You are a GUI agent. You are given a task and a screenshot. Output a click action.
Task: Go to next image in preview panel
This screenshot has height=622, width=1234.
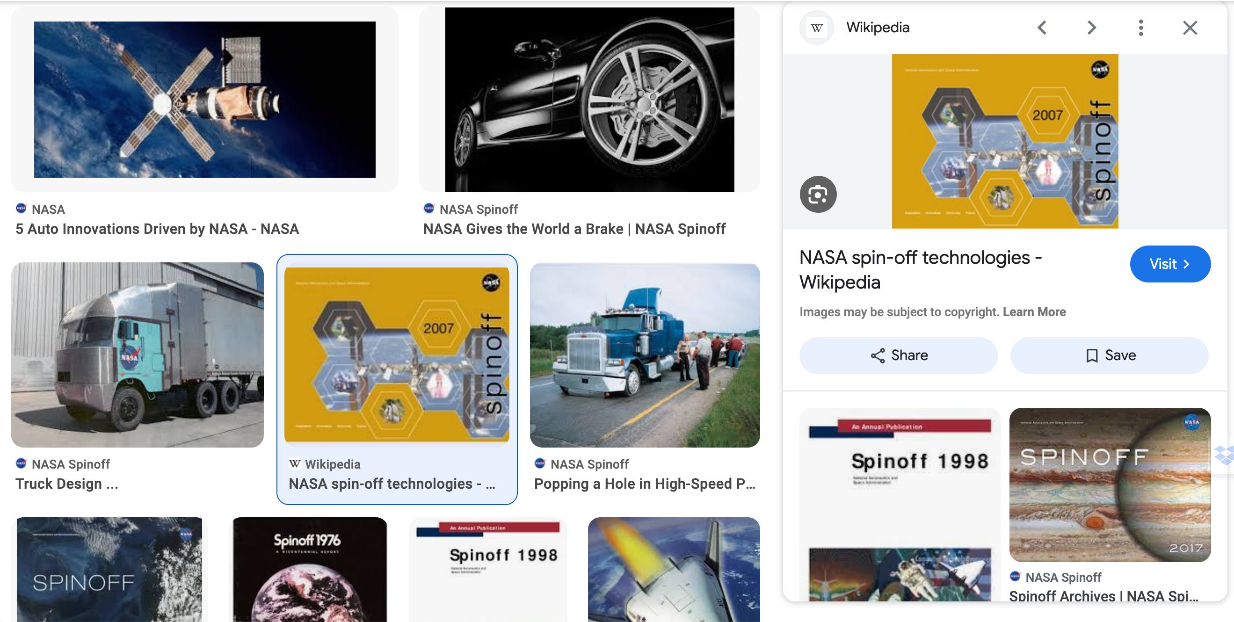tap(1092, 28)
